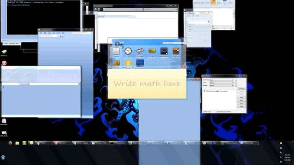This screenshot has height=165, width=294.
Task: Click the Back button in Explorer window
Action: tap(96, 9)
